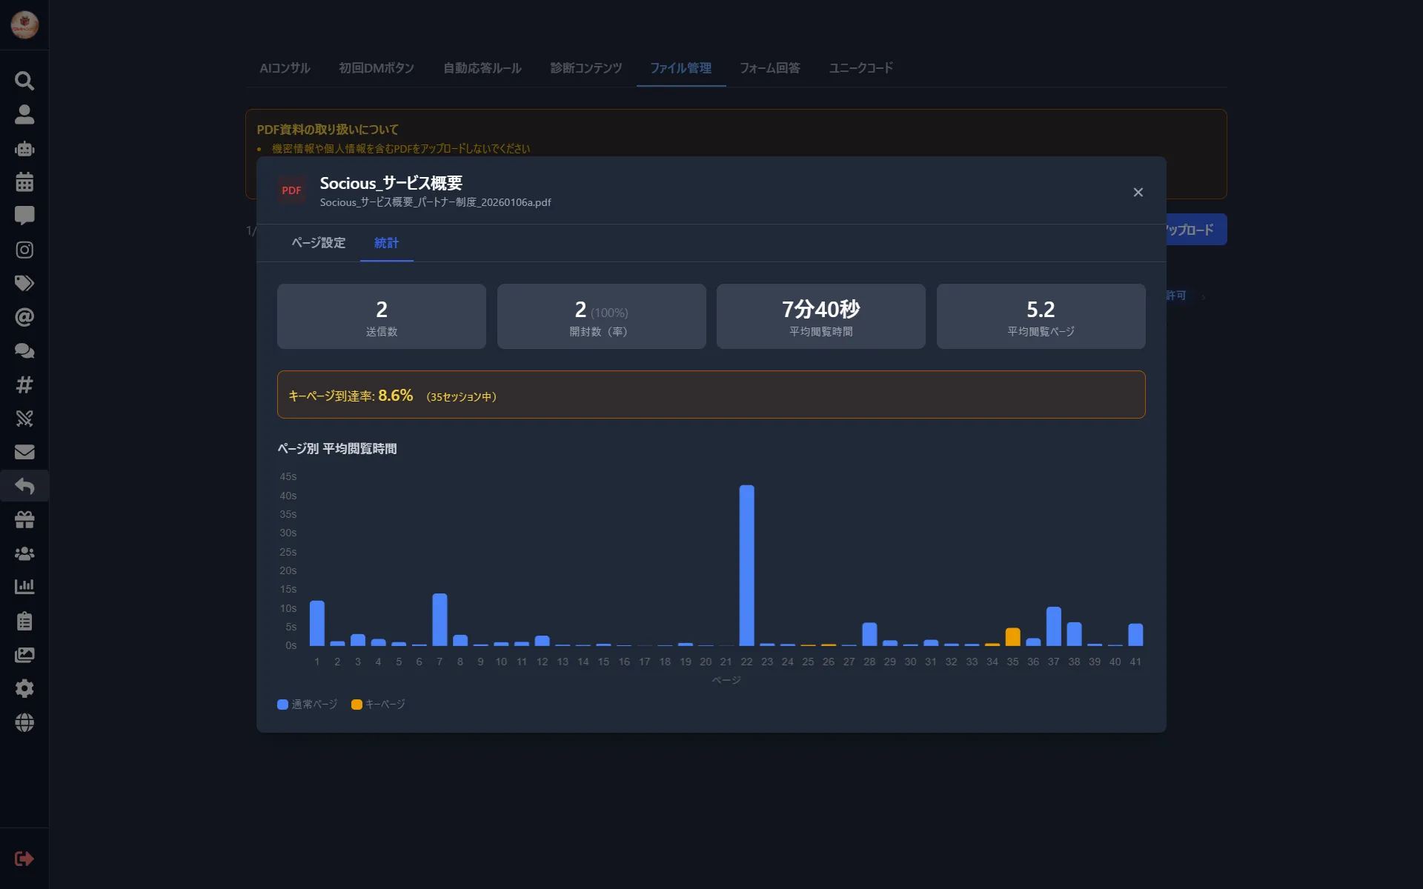Click the red PDF file icon
The width and height of the screenshot is (1423, 889).
click(x=291, y=190)
